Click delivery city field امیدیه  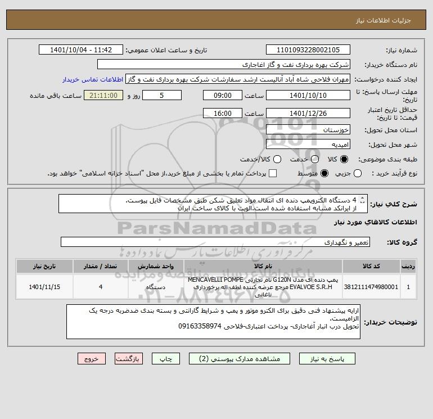coord(308,145)
